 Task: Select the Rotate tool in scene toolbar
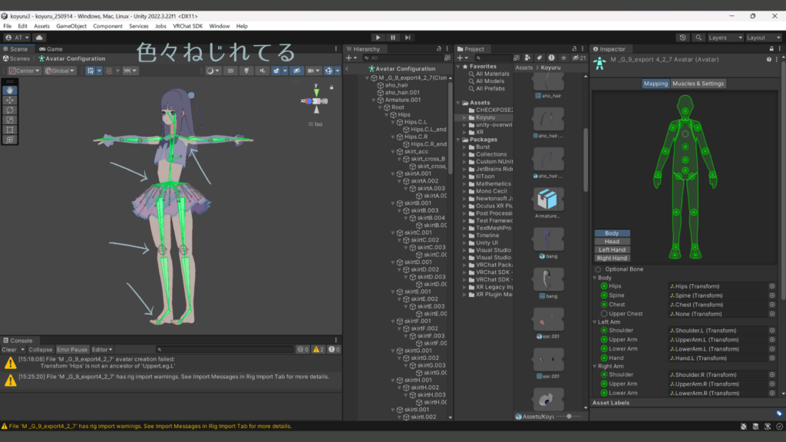(10, 110)
